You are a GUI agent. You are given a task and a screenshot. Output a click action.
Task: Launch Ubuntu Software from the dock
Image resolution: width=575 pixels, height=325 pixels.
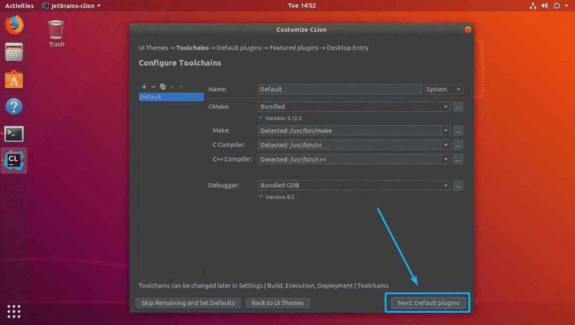[x=14, y=79]
